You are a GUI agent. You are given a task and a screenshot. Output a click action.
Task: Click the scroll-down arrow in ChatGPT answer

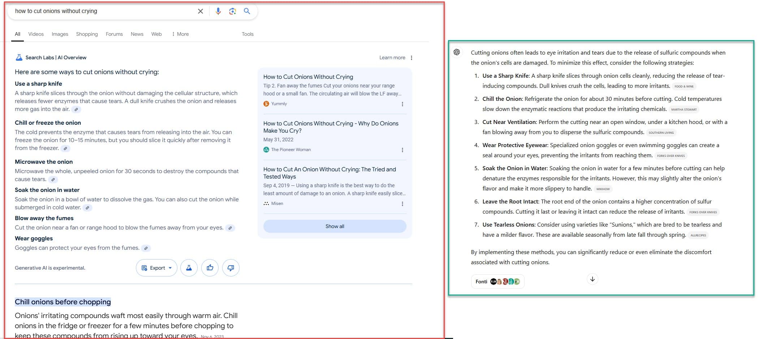tap(593, 279)
